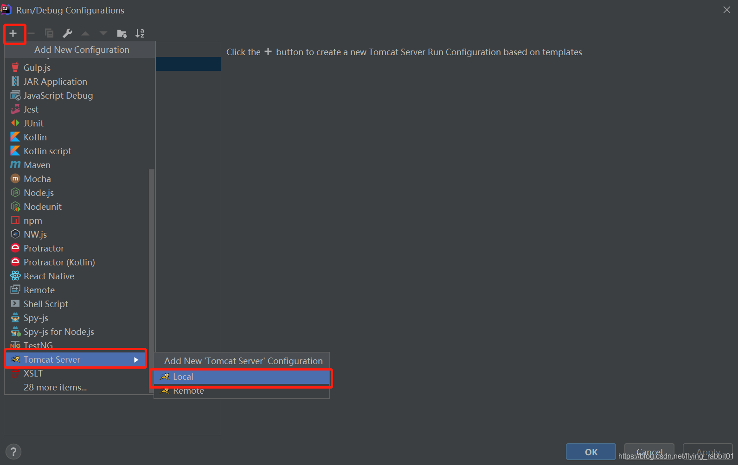Viewport: 738px width, 465px height.
Task: Click the OK button
Action: [591, 452]
